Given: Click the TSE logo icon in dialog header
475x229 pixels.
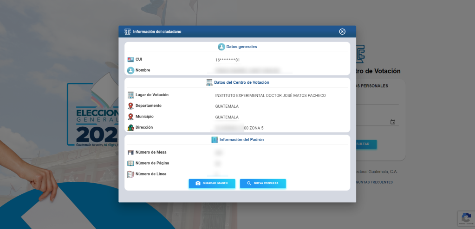Looking at the screenshot, I should (x=127, y=31).
